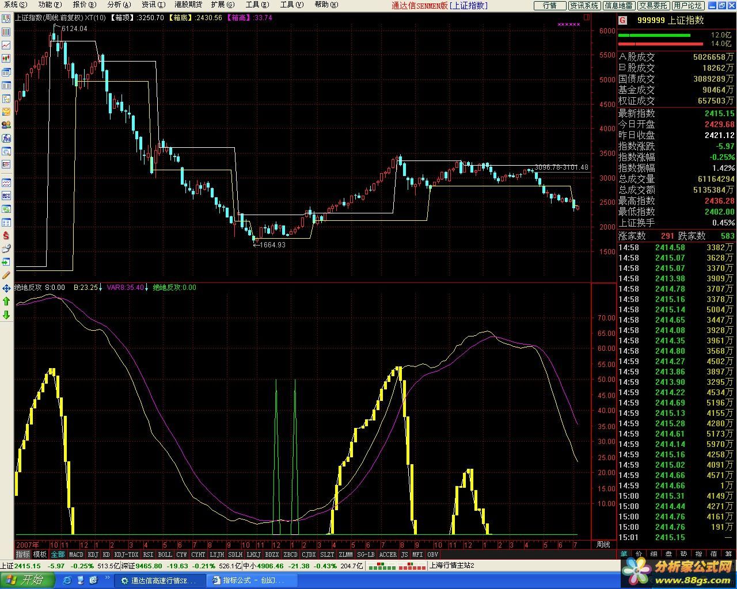Click the magnifier search icon in left toolbar

point(6,152)
